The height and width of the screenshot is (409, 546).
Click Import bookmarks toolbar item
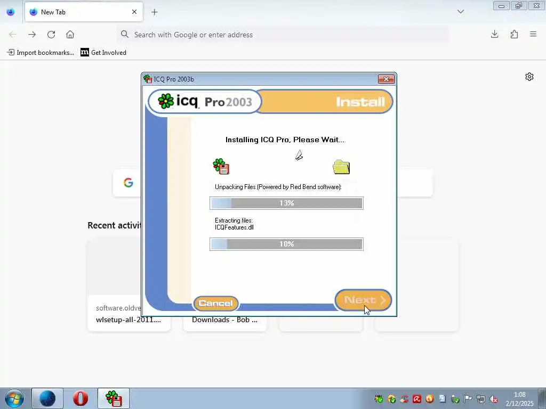(41, 53)
